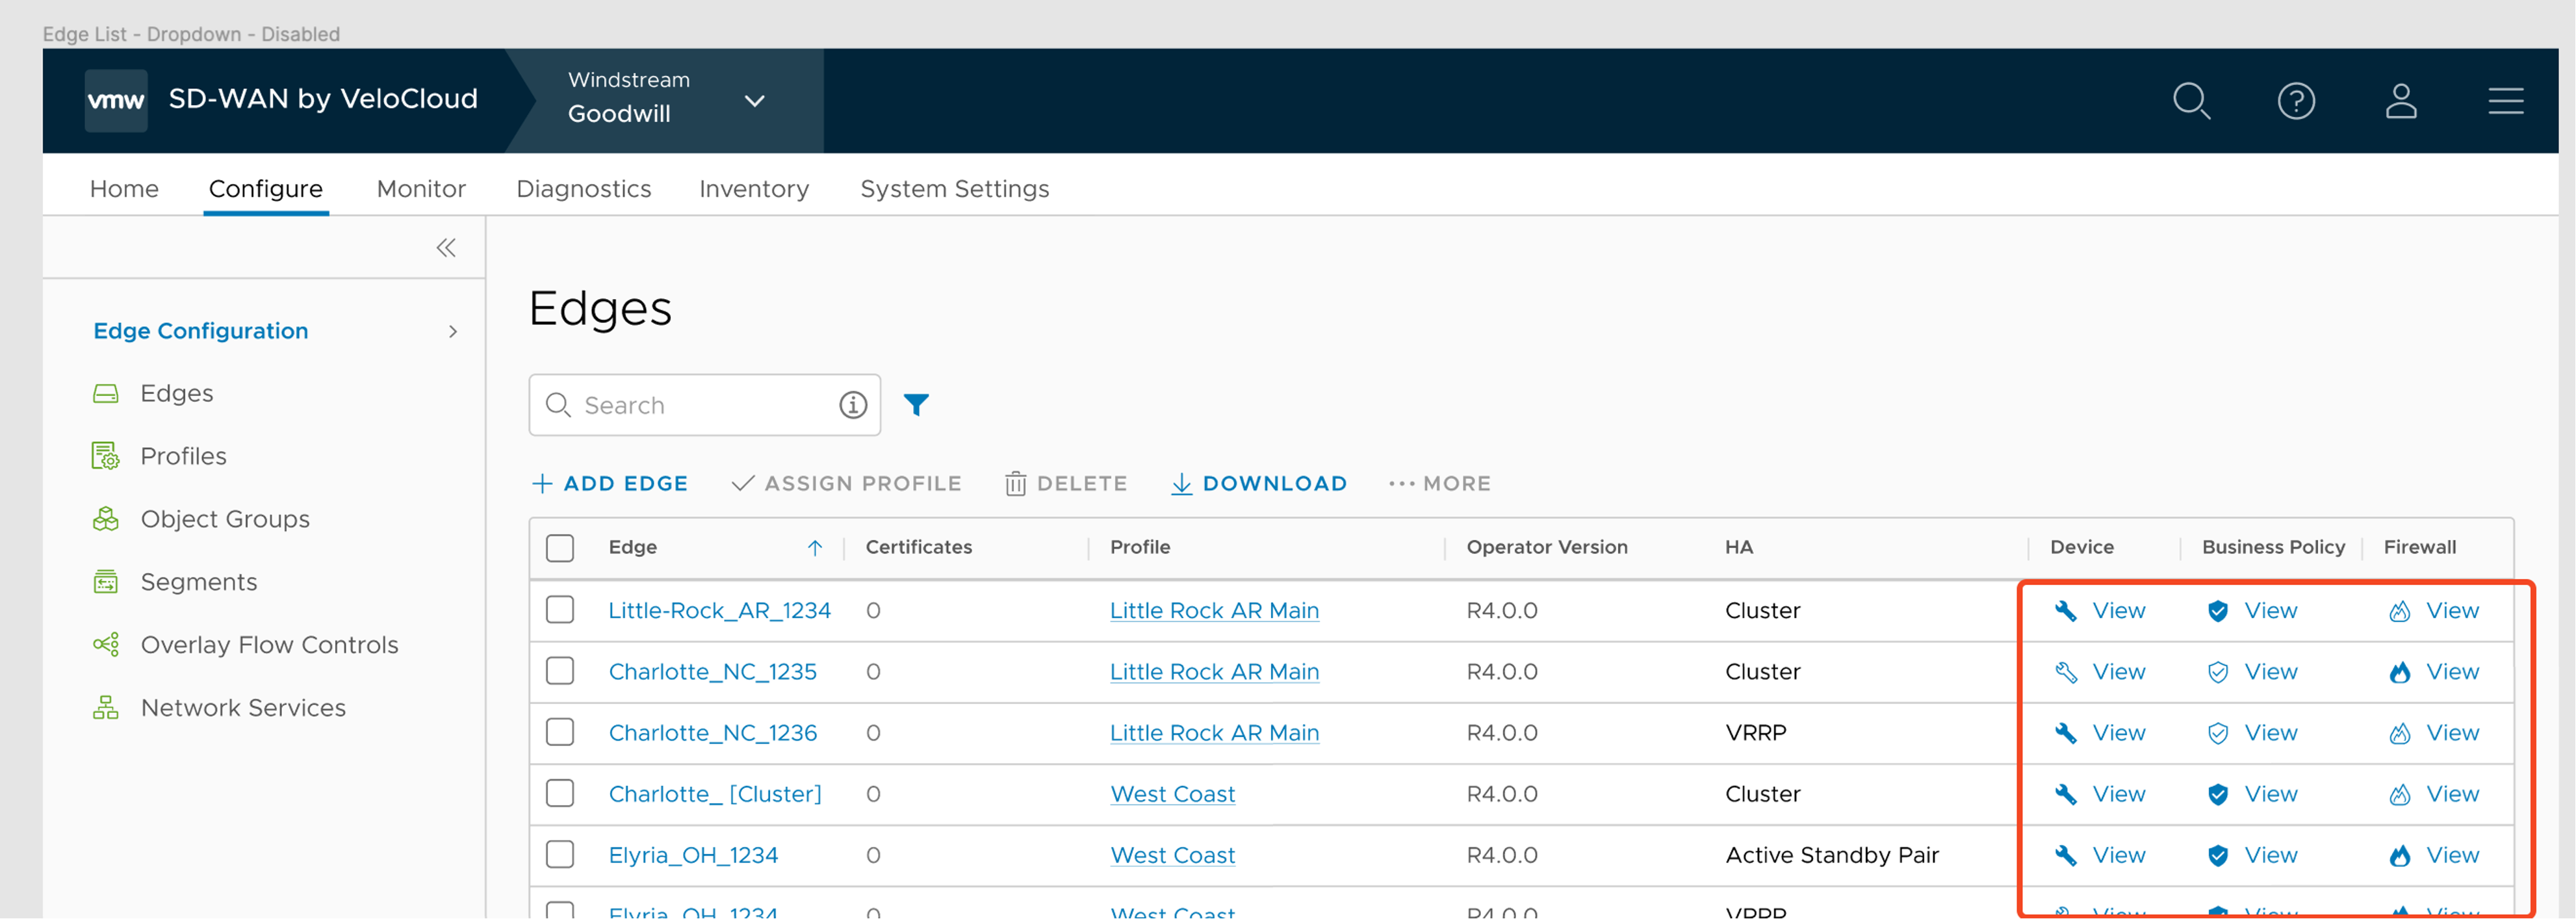Open the help question mark icon
This screenshot has height=919, width=2576.
(x=2296, y=101)
